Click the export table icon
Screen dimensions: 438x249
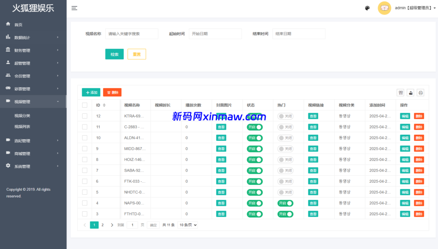[x=411, y=93]
